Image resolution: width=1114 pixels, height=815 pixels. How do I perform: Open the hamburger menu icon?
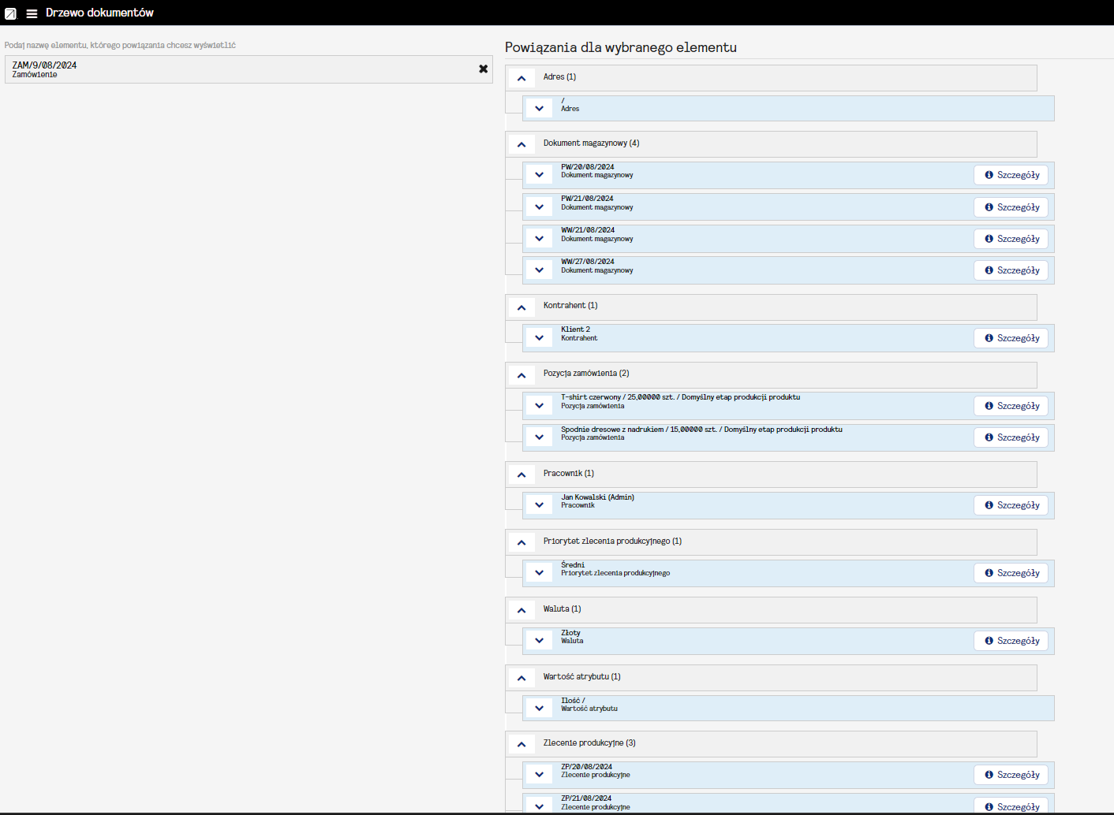32,13
